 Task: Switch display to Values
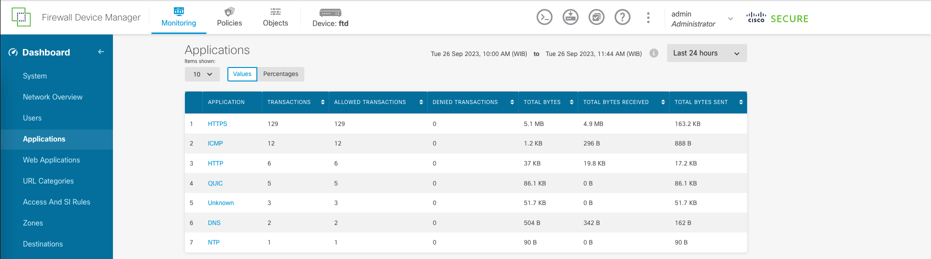[242, 74]
